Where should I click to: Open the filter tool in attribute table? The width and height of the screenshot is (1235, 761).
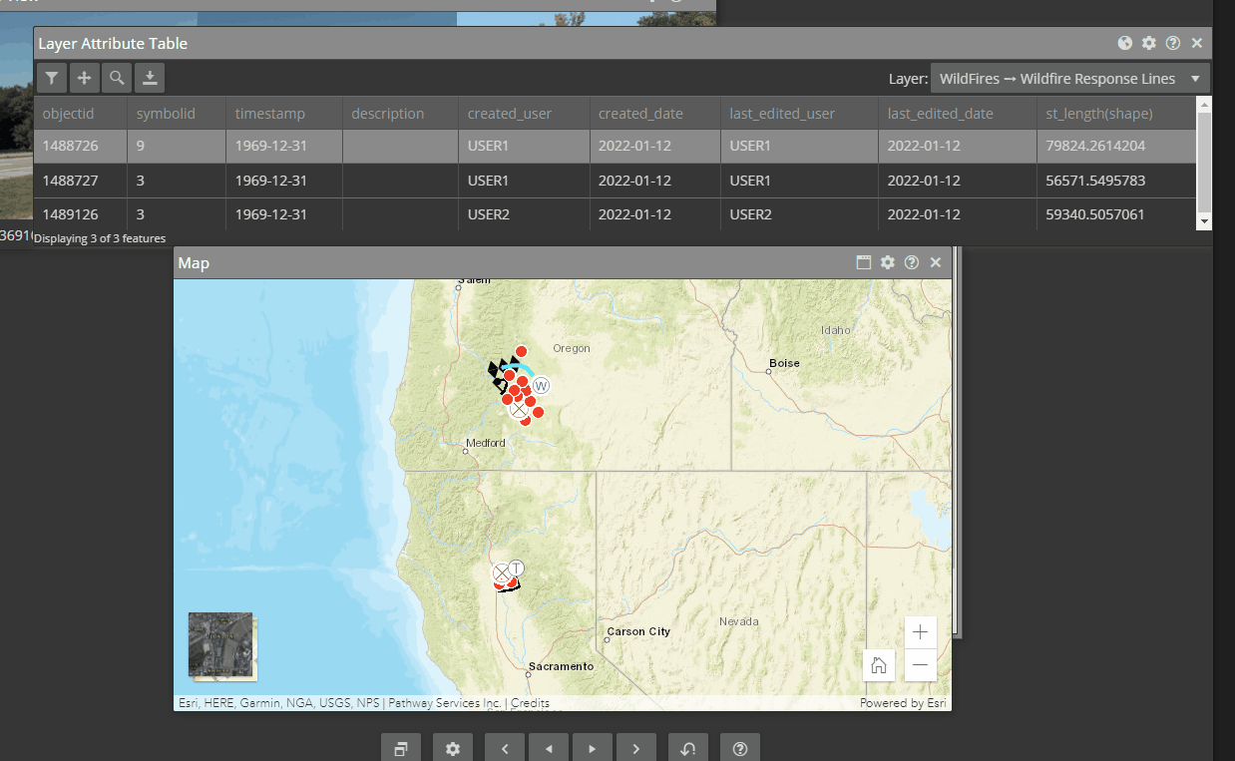click(x=52, y=78)
